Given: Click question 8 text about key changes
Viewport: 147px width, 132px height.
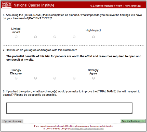Looking at the screenshot, I should point(71,93).
